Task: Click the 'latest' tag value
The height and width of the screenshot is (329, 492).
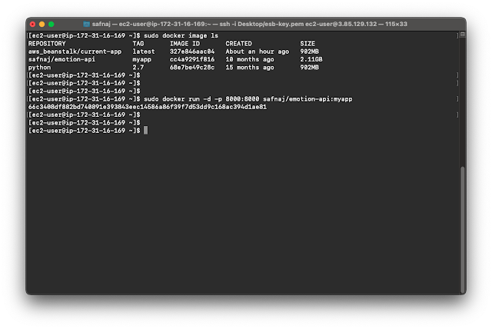Action: point(144,52)
